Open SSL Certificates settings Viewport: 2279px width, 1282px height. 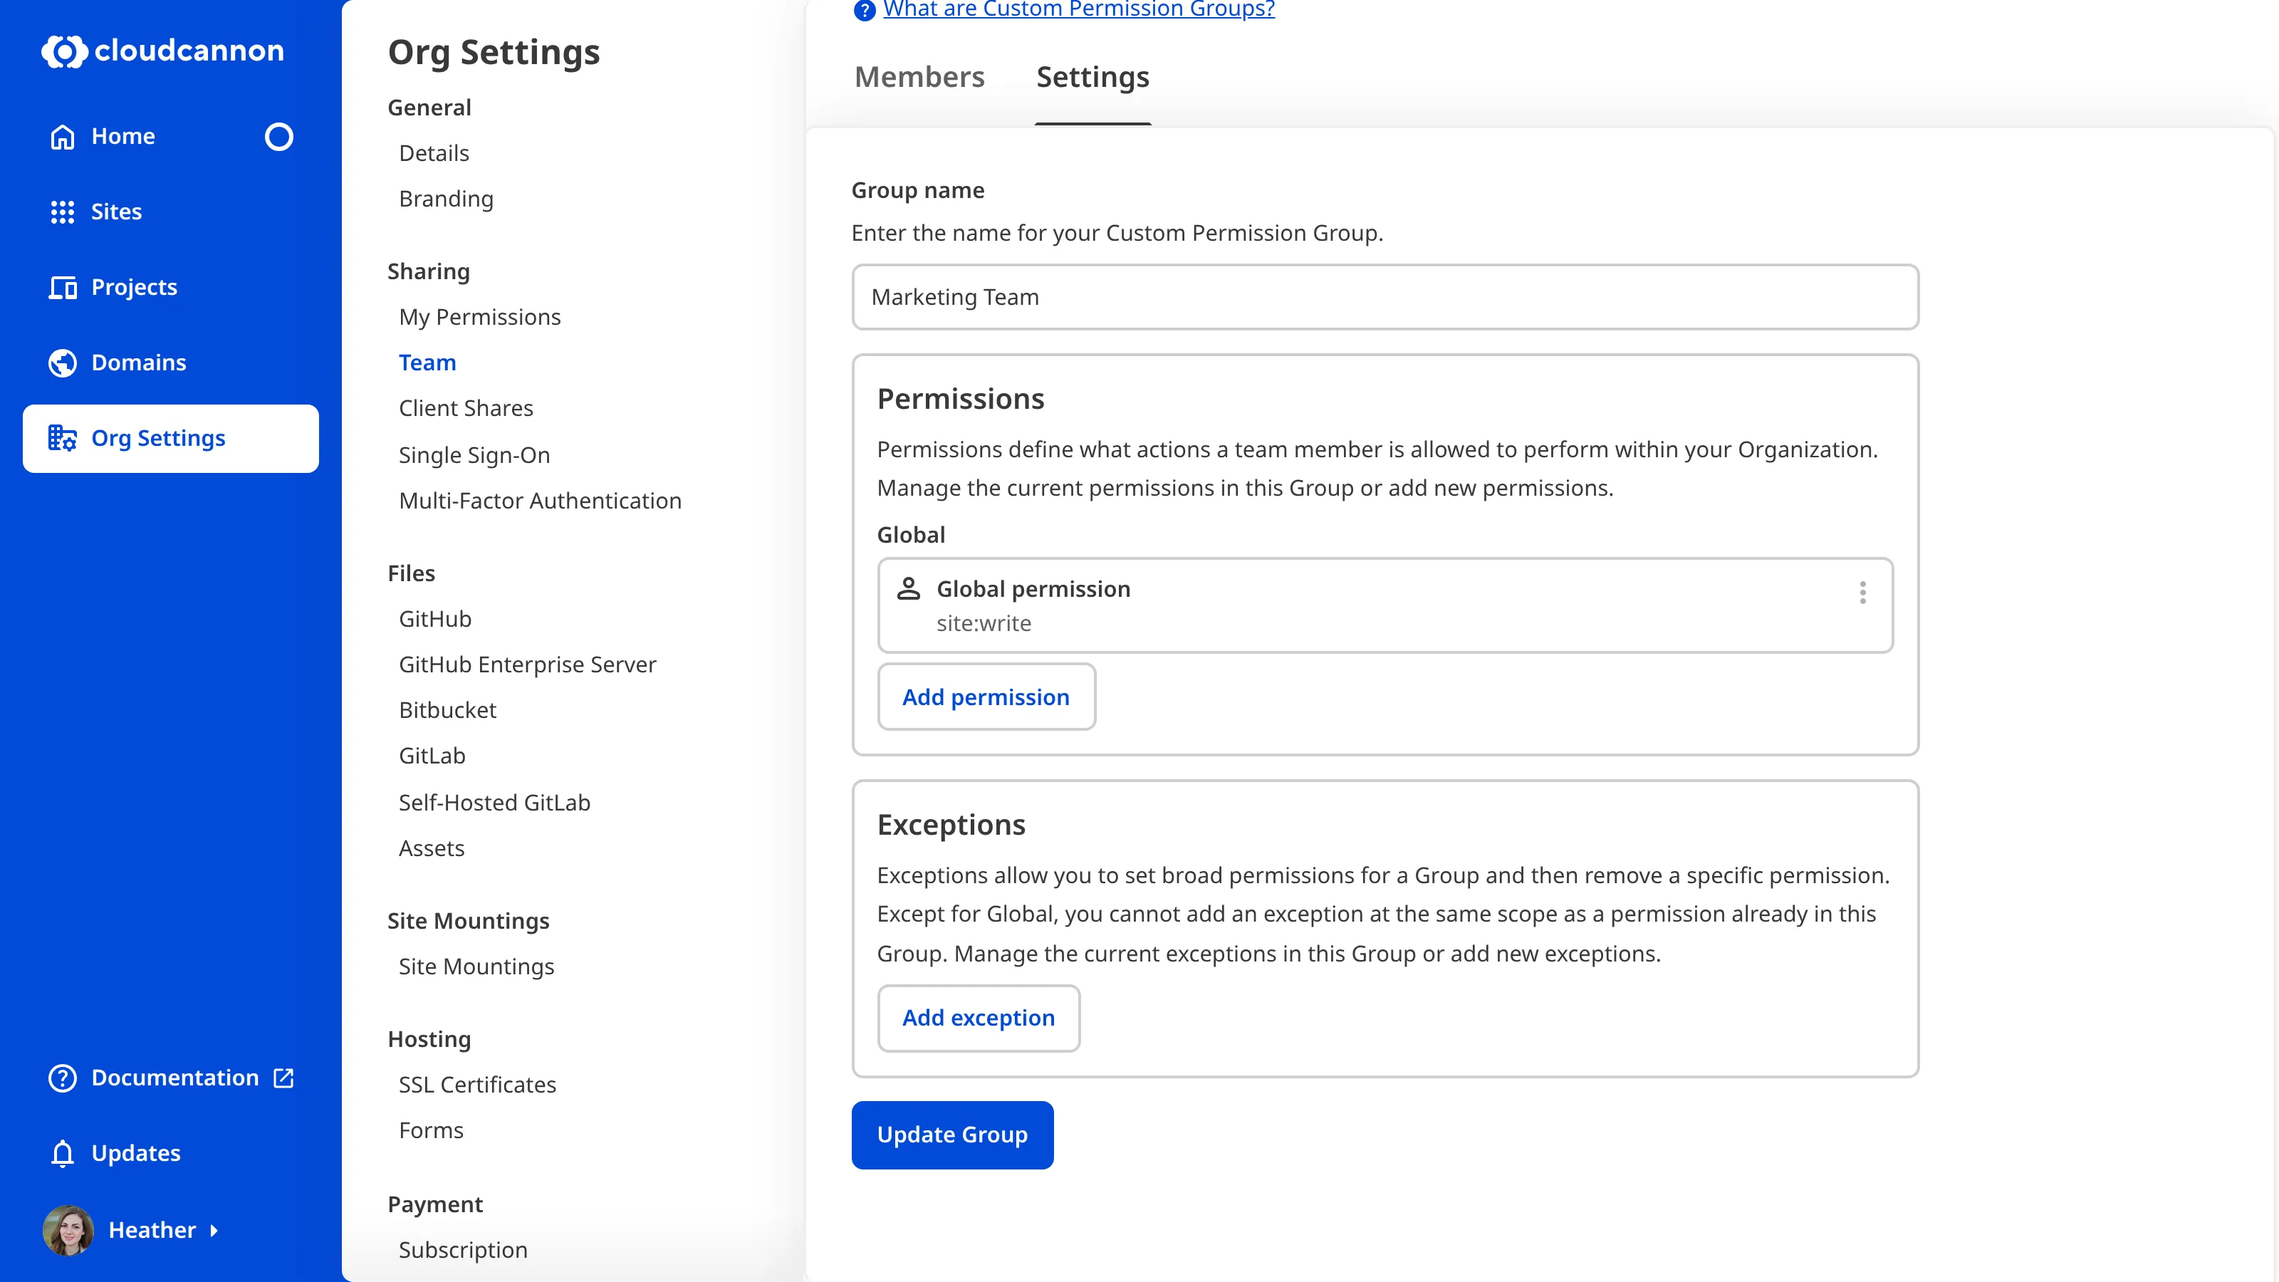tap(477, 1085)
